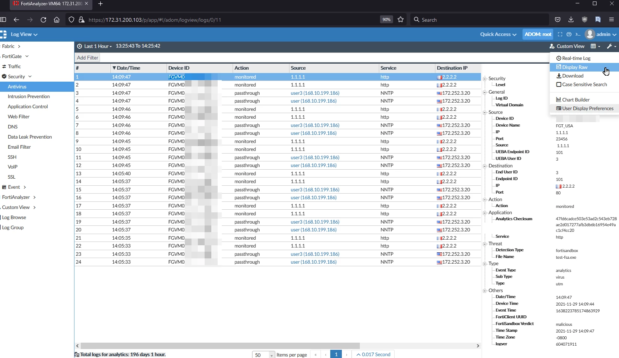Viewport: 619px width, 358px height.
Task: Click horizontal scrollbar right arrow
Action: 478,346
